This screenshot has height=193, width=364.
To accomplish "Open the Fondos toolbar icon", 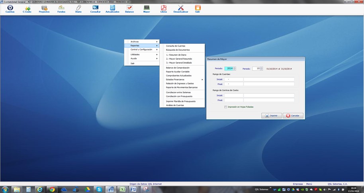I will (x=61, y=9).
